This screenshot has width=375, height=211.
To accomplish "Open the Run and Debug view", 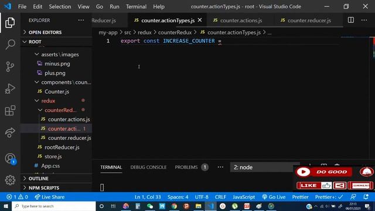I will [x=10, y=89].
